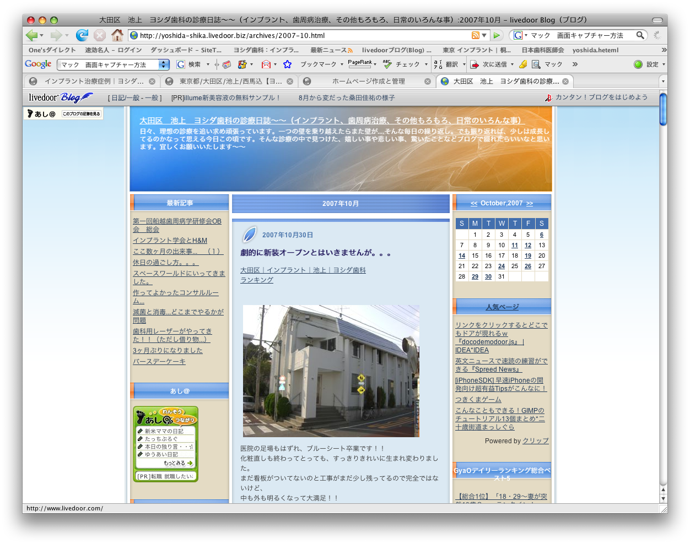
Task: Click the Google toolbar 検索 button
Action: click(190, 64)
